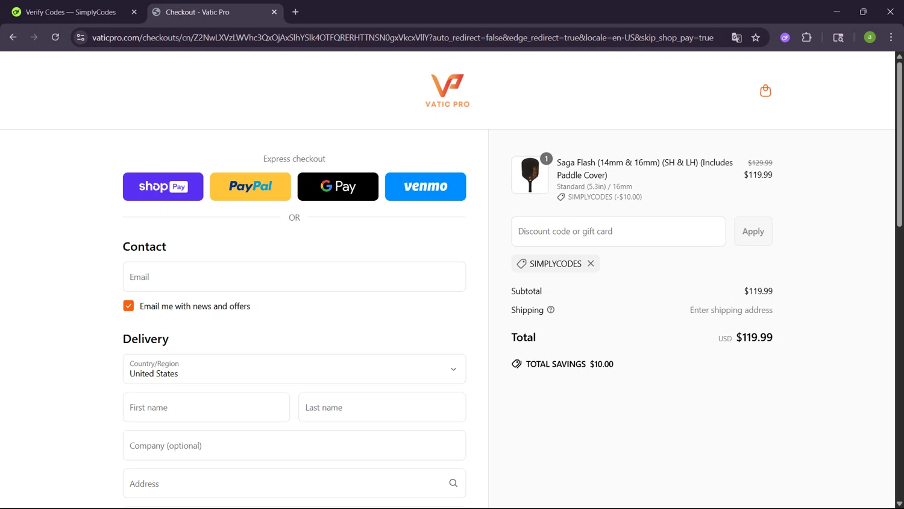The image size is (904, 509).
Task: Focus the First name field
Action: click(x=206, y=408)
